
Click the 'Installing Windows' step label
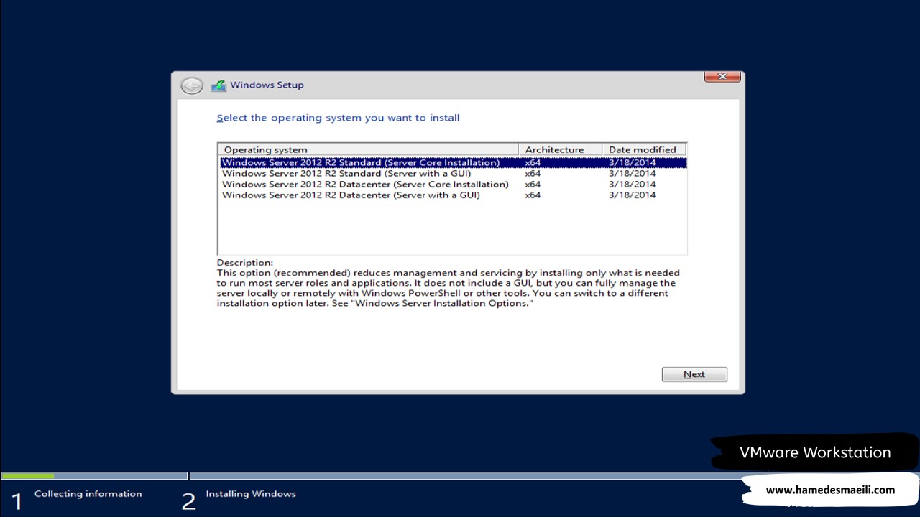[251, 494]
